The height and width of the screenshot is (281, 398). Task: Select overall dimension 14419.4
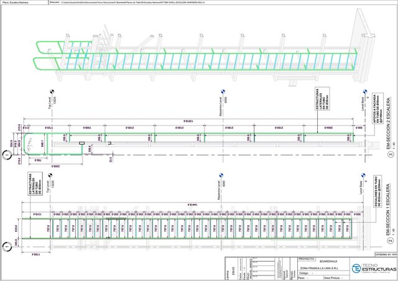tap(192, 205)
